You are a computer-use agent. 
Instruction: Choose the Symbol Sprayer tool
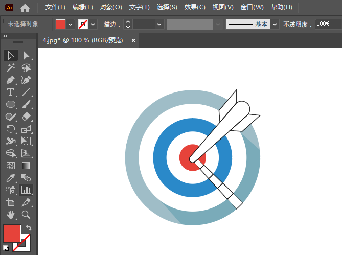10,190
